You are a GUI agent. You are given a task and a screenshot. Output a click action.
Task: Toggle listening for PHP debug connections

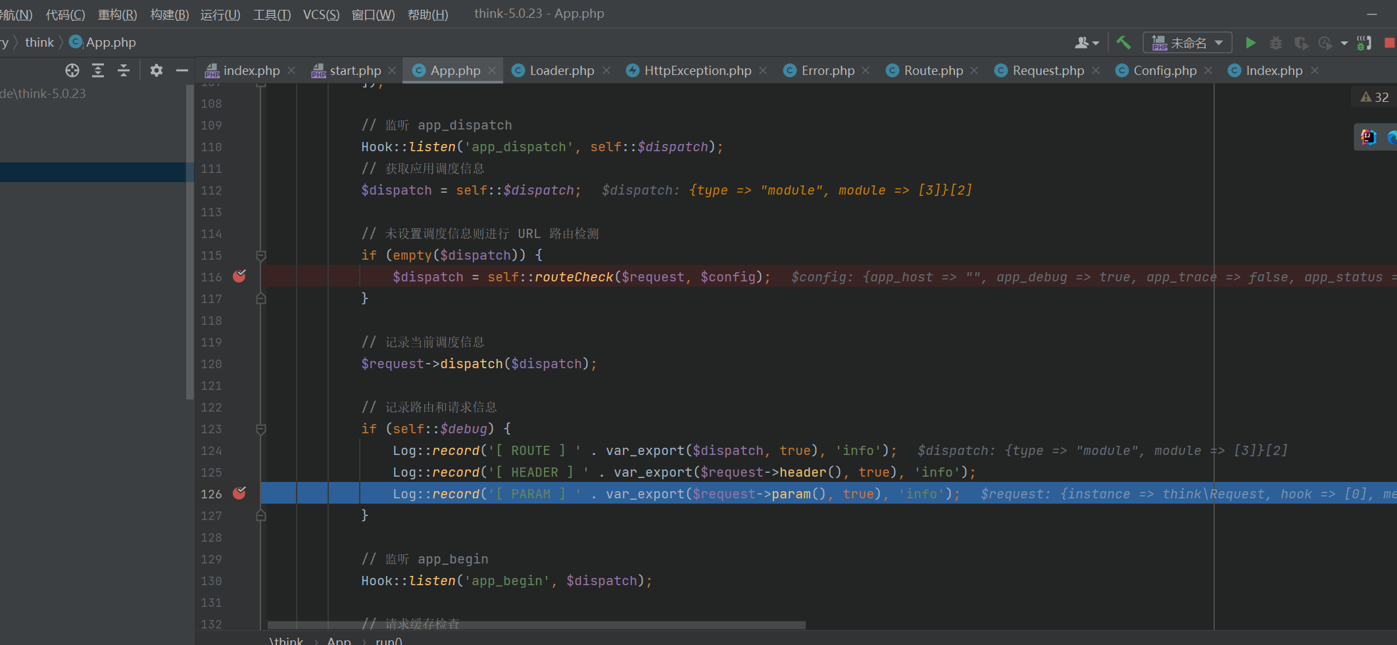point(1364,43)
